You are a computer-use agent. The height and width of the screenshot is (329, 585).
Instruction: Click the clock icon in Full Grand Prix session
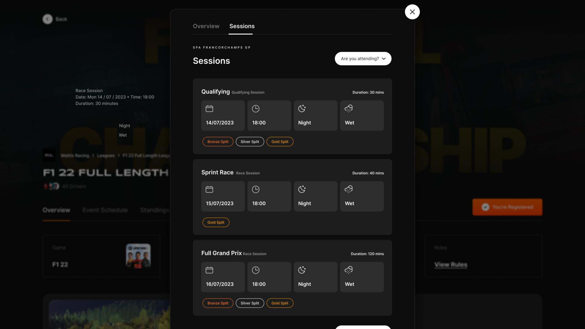tap(256, 270)
